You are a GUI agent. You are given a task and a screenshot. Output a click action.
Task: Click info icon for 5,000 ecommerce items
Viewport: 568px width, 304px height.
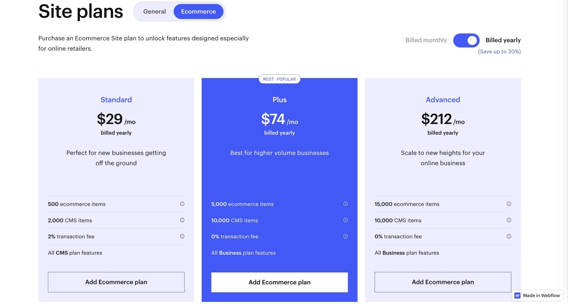[346, 204]
